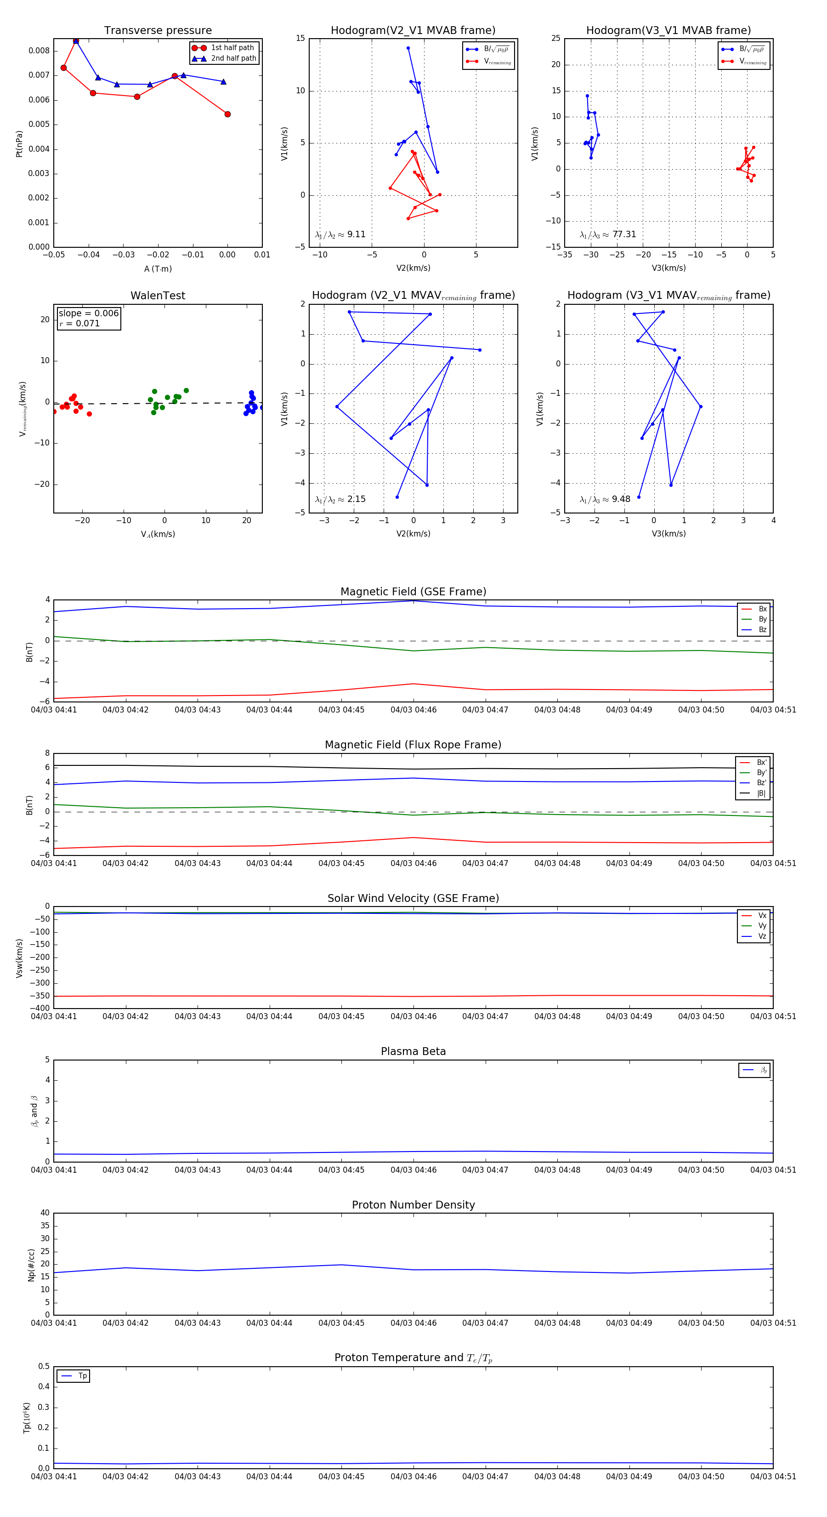This screenshot has height=1517, width=827.
Task: Click the "A (T·m)" x-axis label
Action: [x=158, y=268]
